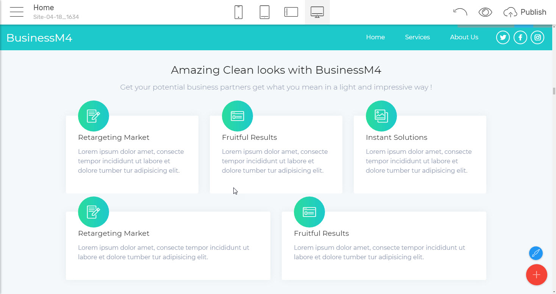Click the Instant Solutions description text

419,161
